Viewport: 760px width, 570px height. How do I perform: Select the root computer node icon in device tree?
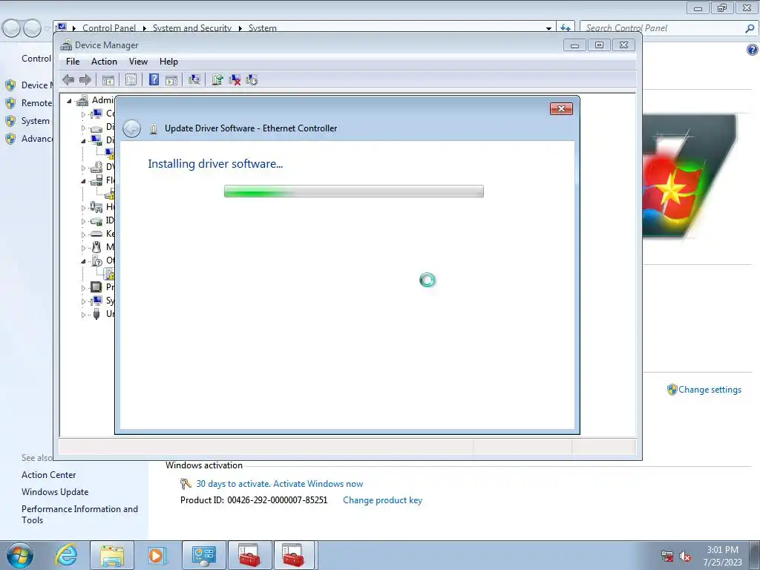click(82, 100)
